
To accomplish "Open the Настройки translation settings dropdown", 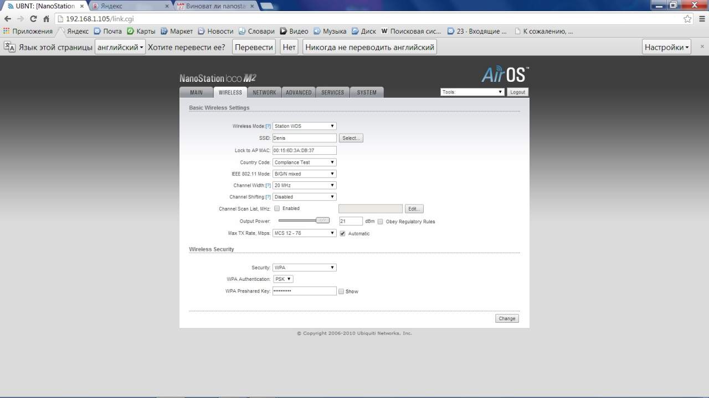I will (667, 47).
